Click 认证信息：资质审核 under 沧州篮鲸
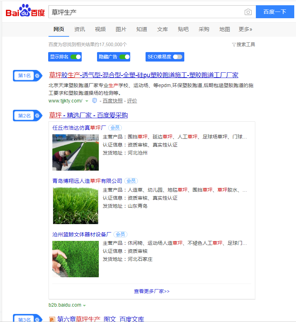Screen dimensions: 296x322 pyautogui.click(x=125, y=251)
